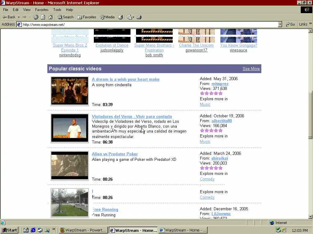Screen dimensions: 313x234
Task: Click the Mail toolbar icon
Action: point(130,17)
